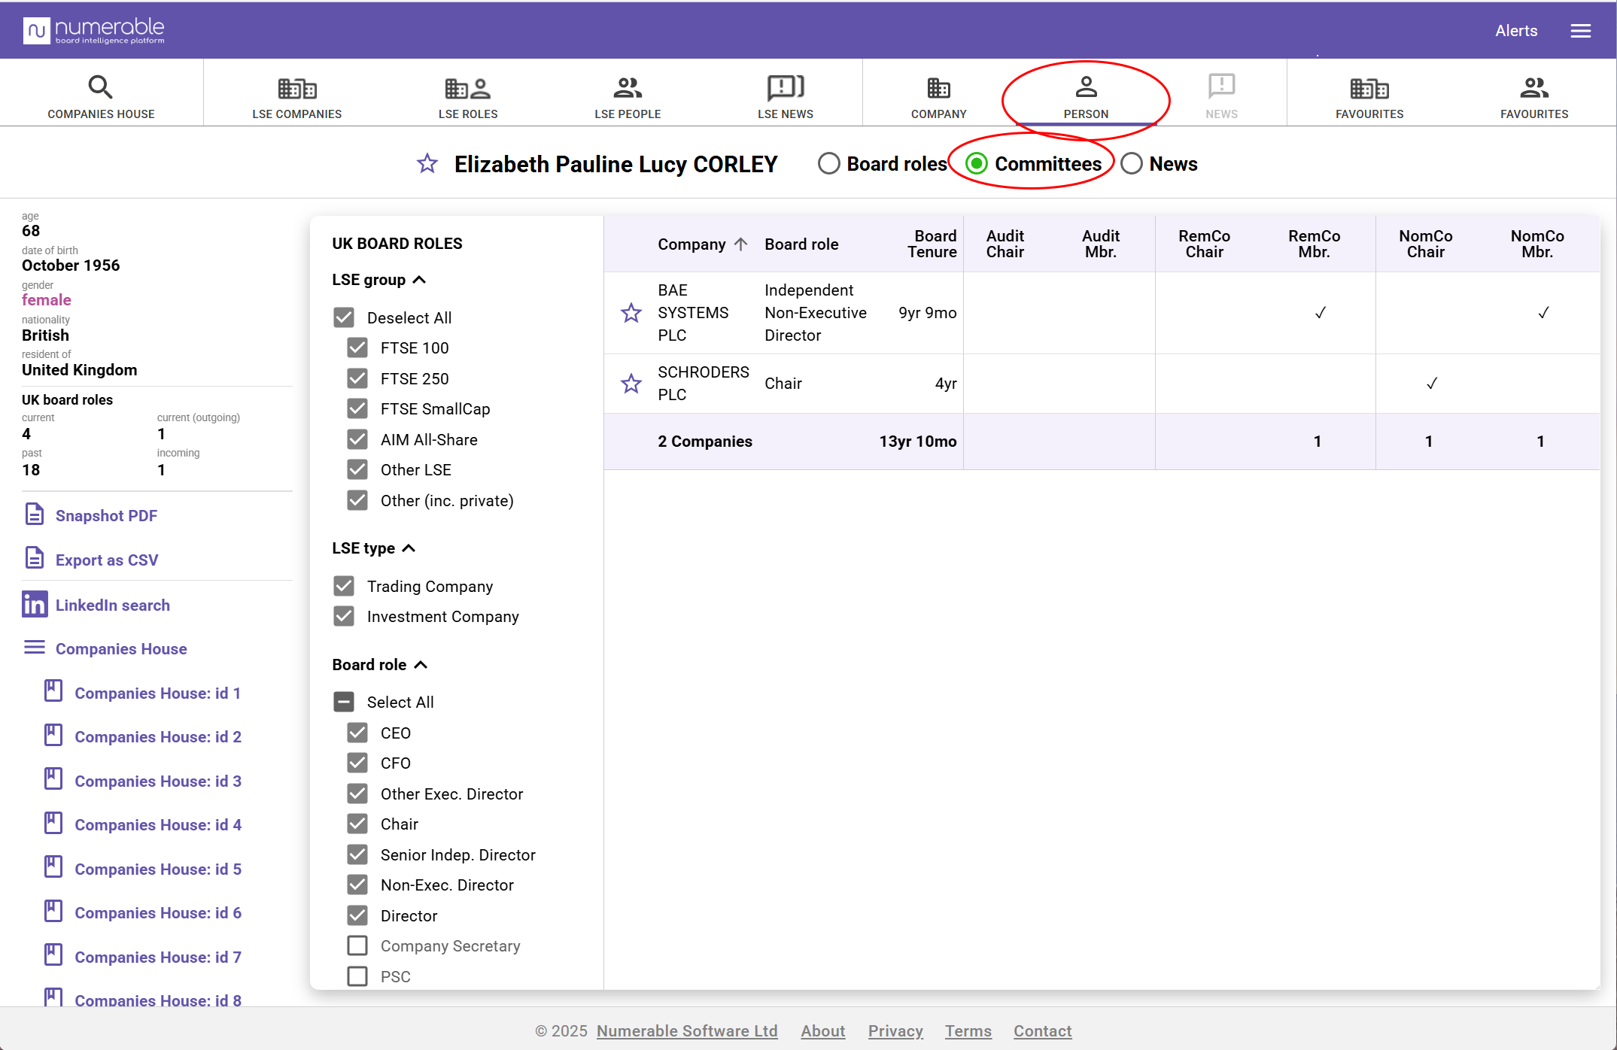This screenshot has height=1050, width=1617.
Task: Switch to the LSE Companies tab
Action: pyautogui.click(x=296, y=96)
